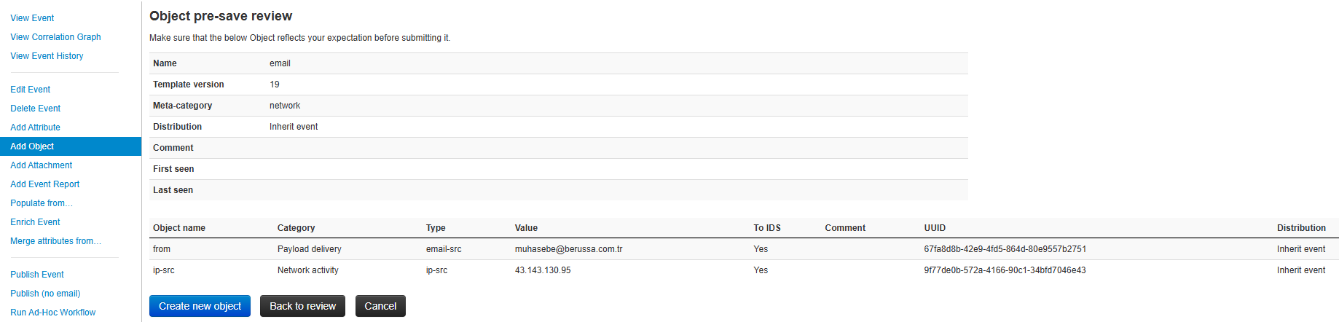
Task: Go back using Back to review button
Action: (302, 306)
